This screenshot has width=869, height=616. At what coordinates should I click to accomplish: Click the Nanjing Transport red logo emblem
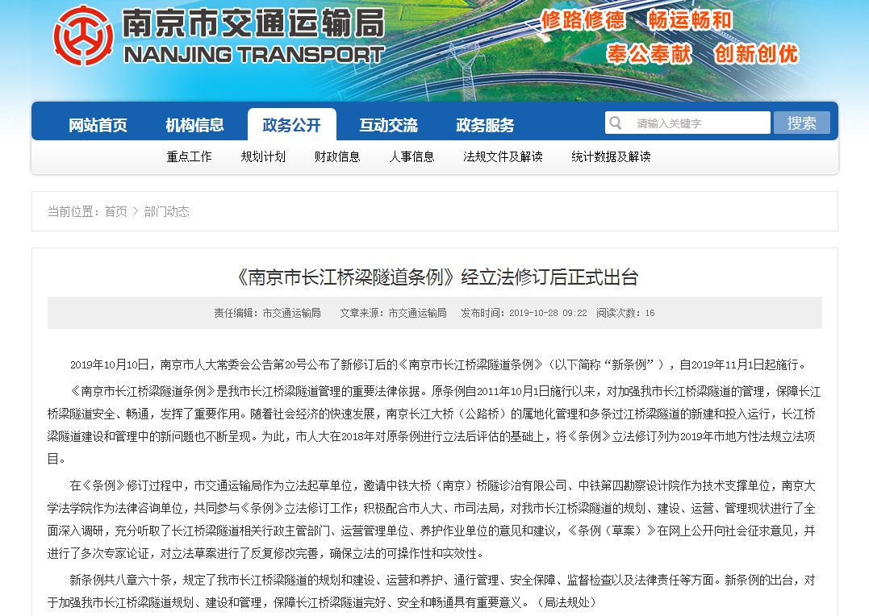point(83,36)
